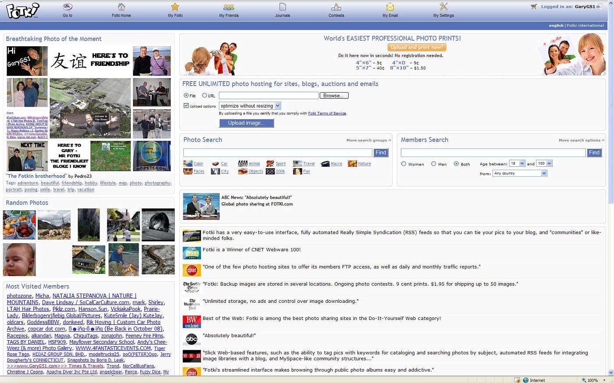614x384 pixels.
Task: Open My Friends people icon
Action: 229,7
